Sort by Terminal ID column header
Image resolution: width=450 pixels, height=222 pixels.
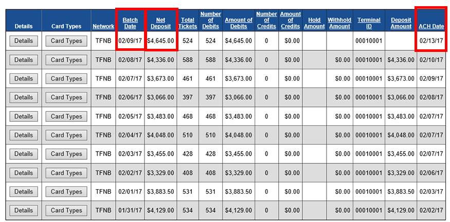pos(369,23)
